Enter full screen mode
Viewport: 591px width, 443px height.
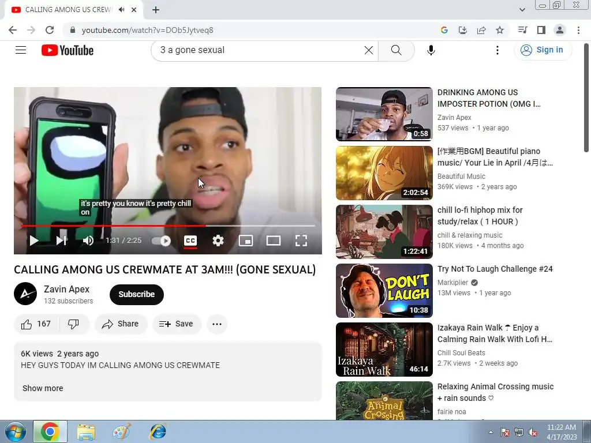301,241
